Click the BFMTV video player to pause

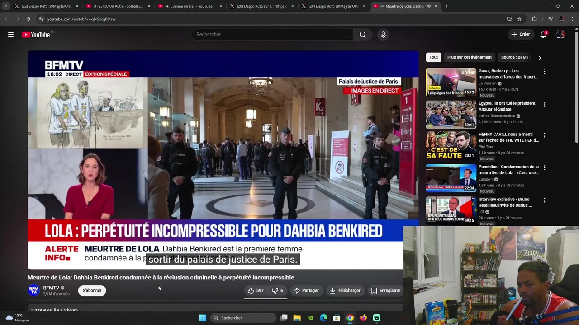[223, 160]
